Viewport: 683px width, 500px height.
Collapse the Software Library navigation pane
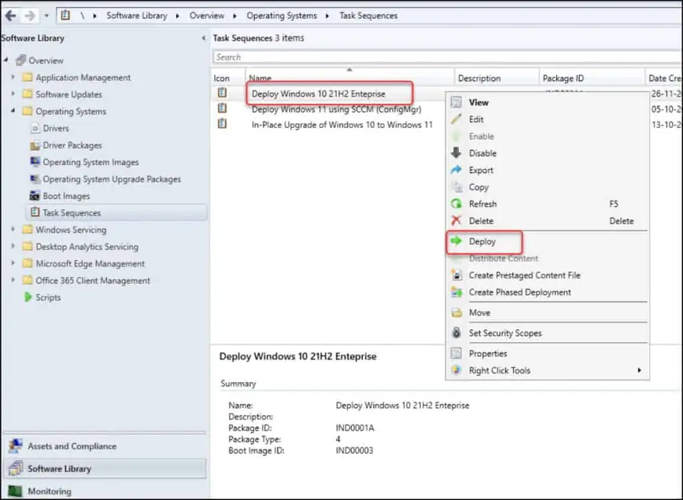tap(203, 38)
